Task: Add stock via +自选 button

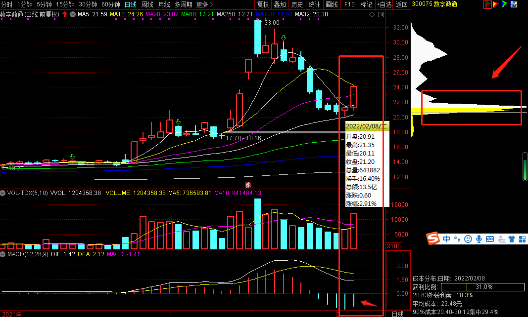Action: click(384, 4)
